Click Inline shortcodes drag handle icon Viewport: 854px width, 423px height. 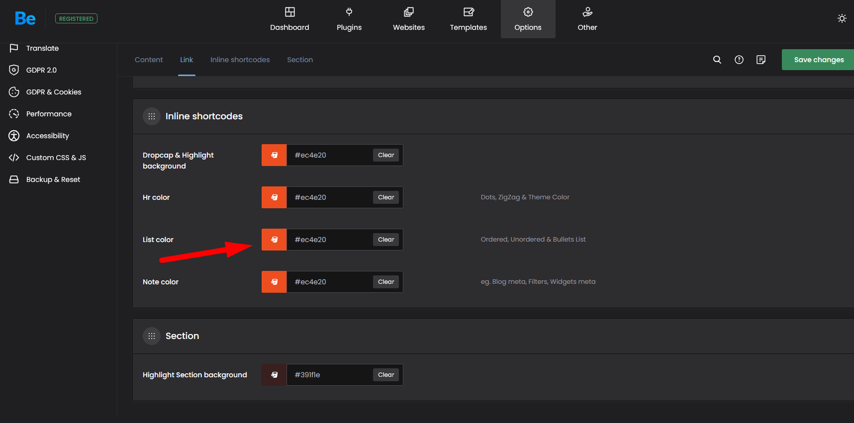tap(152, 116)
